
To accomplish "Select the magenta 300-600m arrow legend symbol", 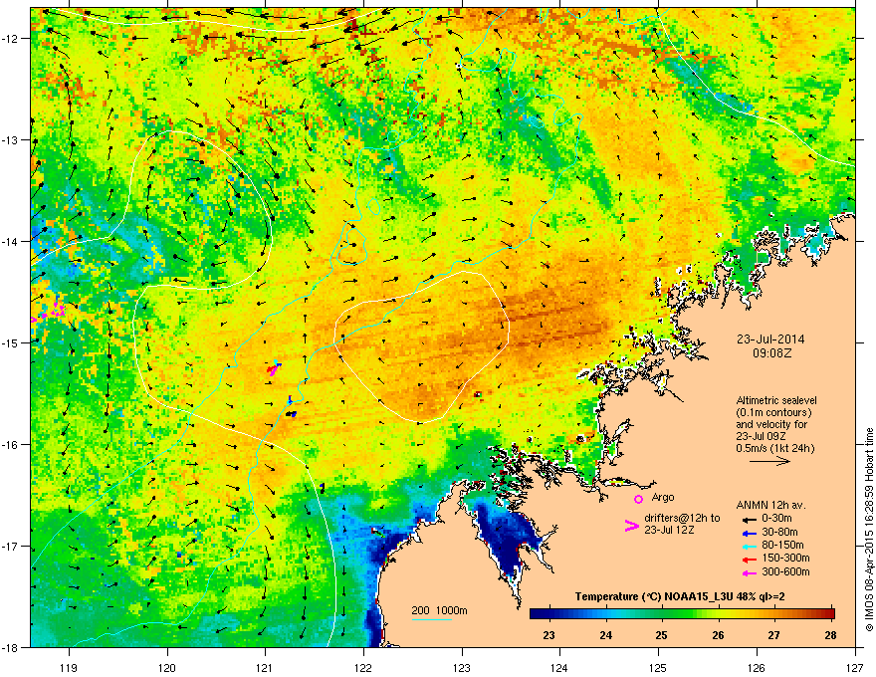I will (749, 573).
